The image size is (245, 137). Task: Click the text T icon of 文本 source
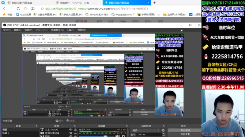pos(42,130)
